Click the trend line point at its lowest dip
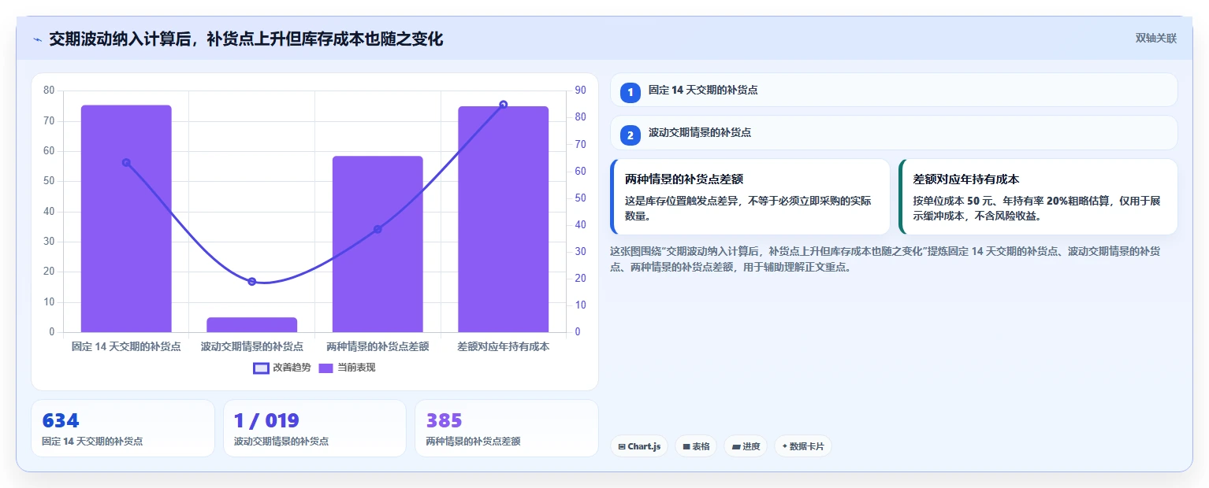The width and height of the screenshot is (1209, 488). pyautogui.click(x=252, y=281)
